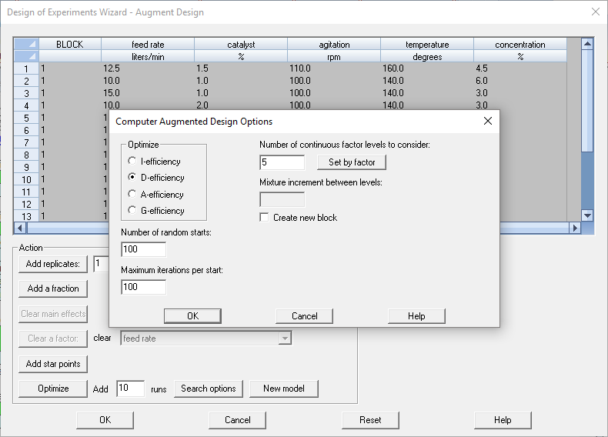Select the I-efficiency radio button
Screen dimensions: 608x437
coord(132,162)
